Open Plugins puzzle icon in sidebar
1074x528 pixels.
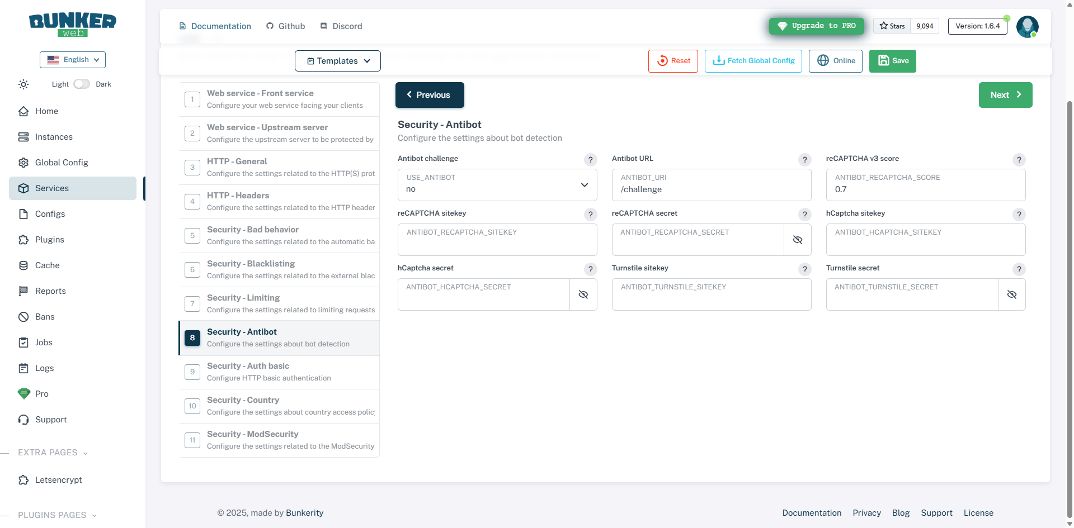pos(23,240)
